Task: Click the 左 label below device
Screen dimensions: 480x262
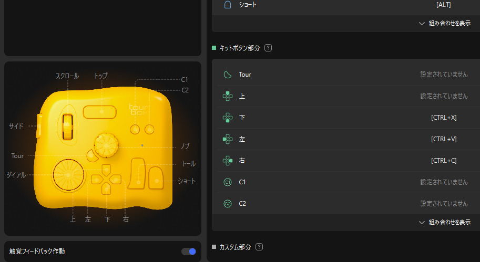Action: [88, 219]
